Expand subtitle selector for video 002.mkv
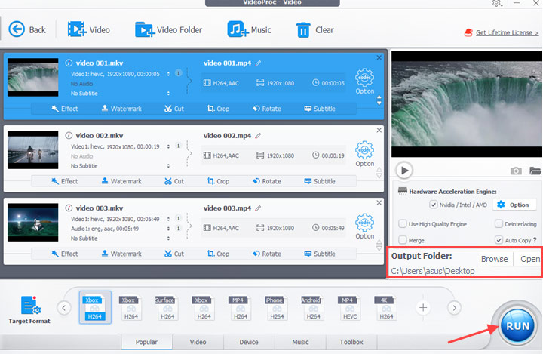The width and height of the screenshot is (543, 354). coord(168,166)
